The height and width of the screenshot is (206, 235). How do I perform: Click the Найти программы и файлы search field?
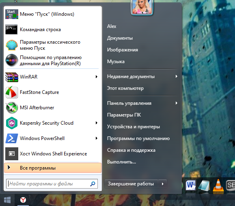(x=52, y=184)
